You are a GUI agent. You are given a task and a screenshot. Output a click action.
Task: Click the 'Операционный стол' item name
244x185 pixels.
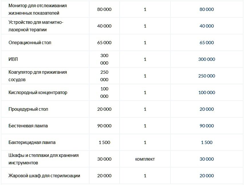click(30, 42)
